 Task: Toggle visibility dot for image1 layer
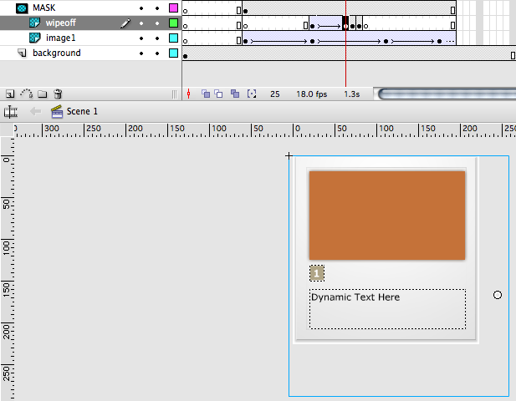click(x=141, y=38)
